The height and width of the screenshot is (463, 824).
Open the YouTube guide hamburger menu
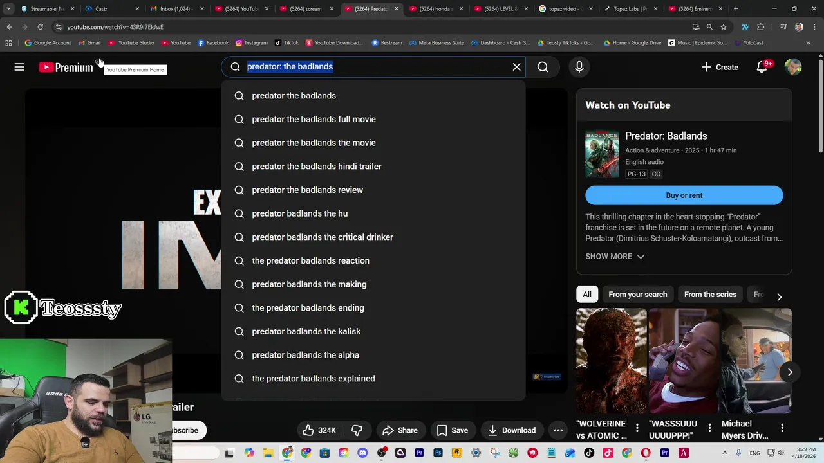pyautogui.click(x=19, y=67)
